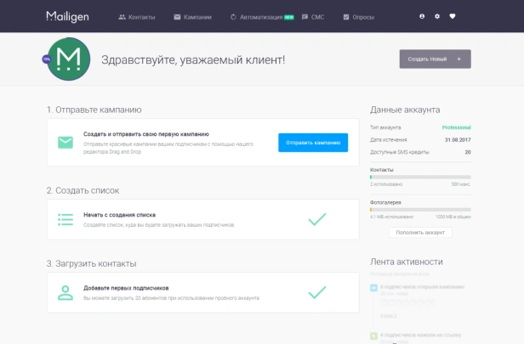Expand the Создать Новый plus button
Screen dimensions: 524x344
(436, 59)
